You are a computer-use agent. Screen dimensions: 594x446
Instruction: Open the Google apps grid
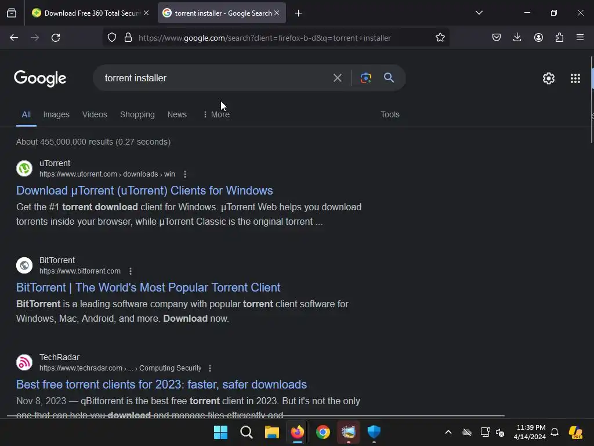pos(575,78)
